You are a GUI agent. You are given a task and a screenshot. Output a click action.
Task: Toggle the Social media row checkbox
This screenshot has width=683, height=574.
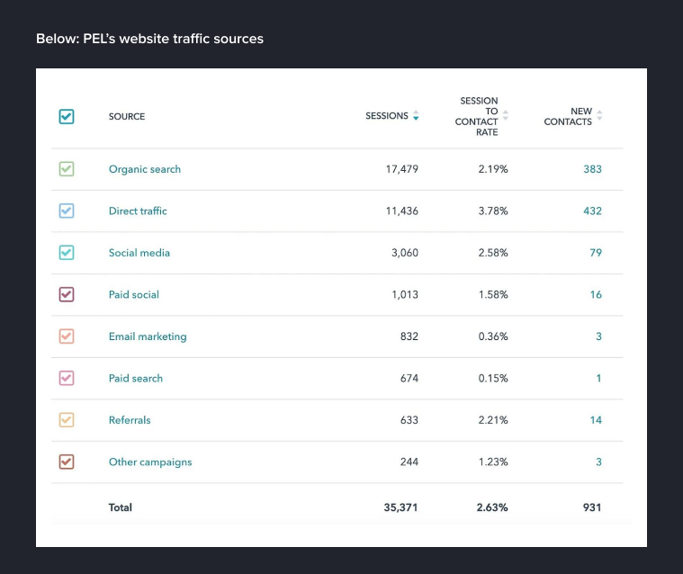pos(67,253)
